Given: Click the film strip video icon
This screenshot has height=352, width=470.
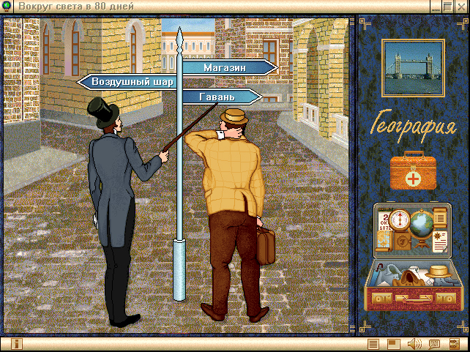Looking at the screenshot, I should pos(455,344).
